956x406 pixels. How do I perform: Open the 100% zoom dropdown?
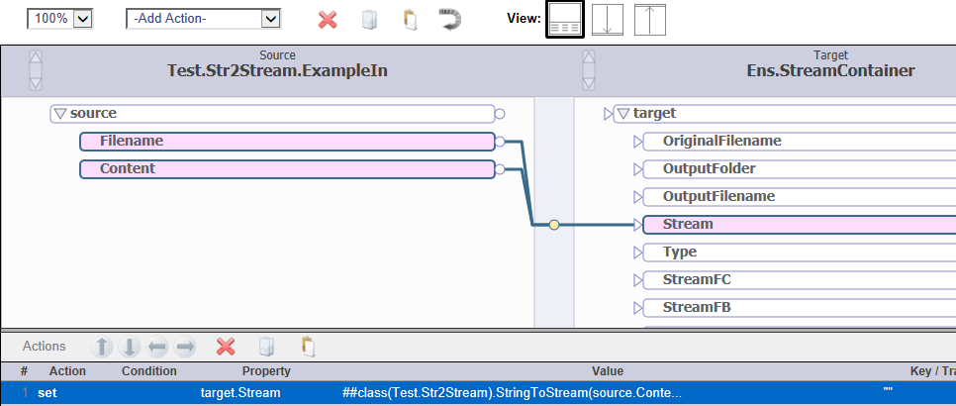pyautogui.click(x=59, y=19)
